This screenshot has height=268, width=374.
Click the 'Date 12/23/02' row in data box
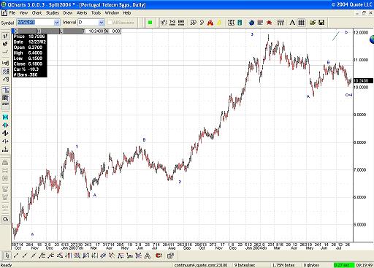tap(29, 42)
